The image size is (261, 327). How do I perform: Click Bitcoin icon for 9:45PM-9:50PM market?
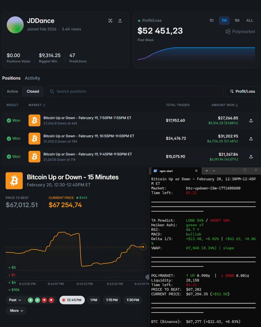(x=34, y=157)
